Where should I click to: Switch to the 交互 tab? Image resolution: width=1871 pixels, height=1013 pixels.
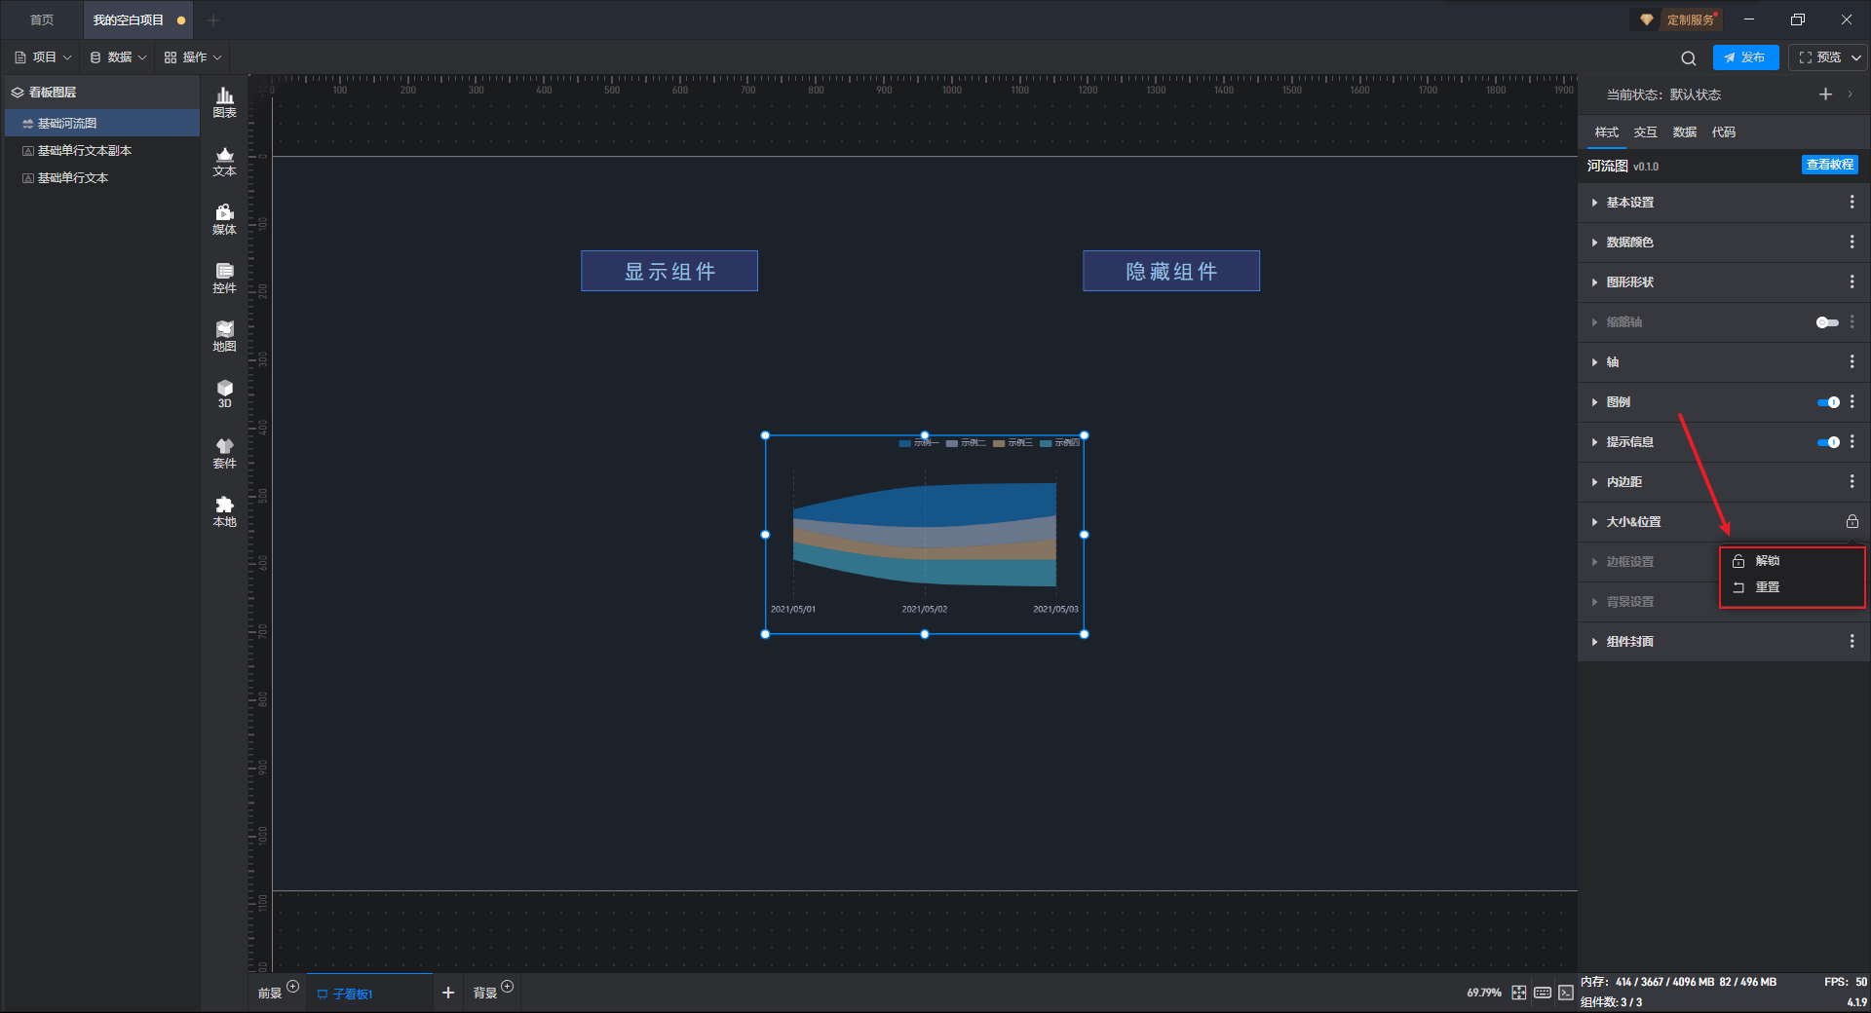(1645, 132)
